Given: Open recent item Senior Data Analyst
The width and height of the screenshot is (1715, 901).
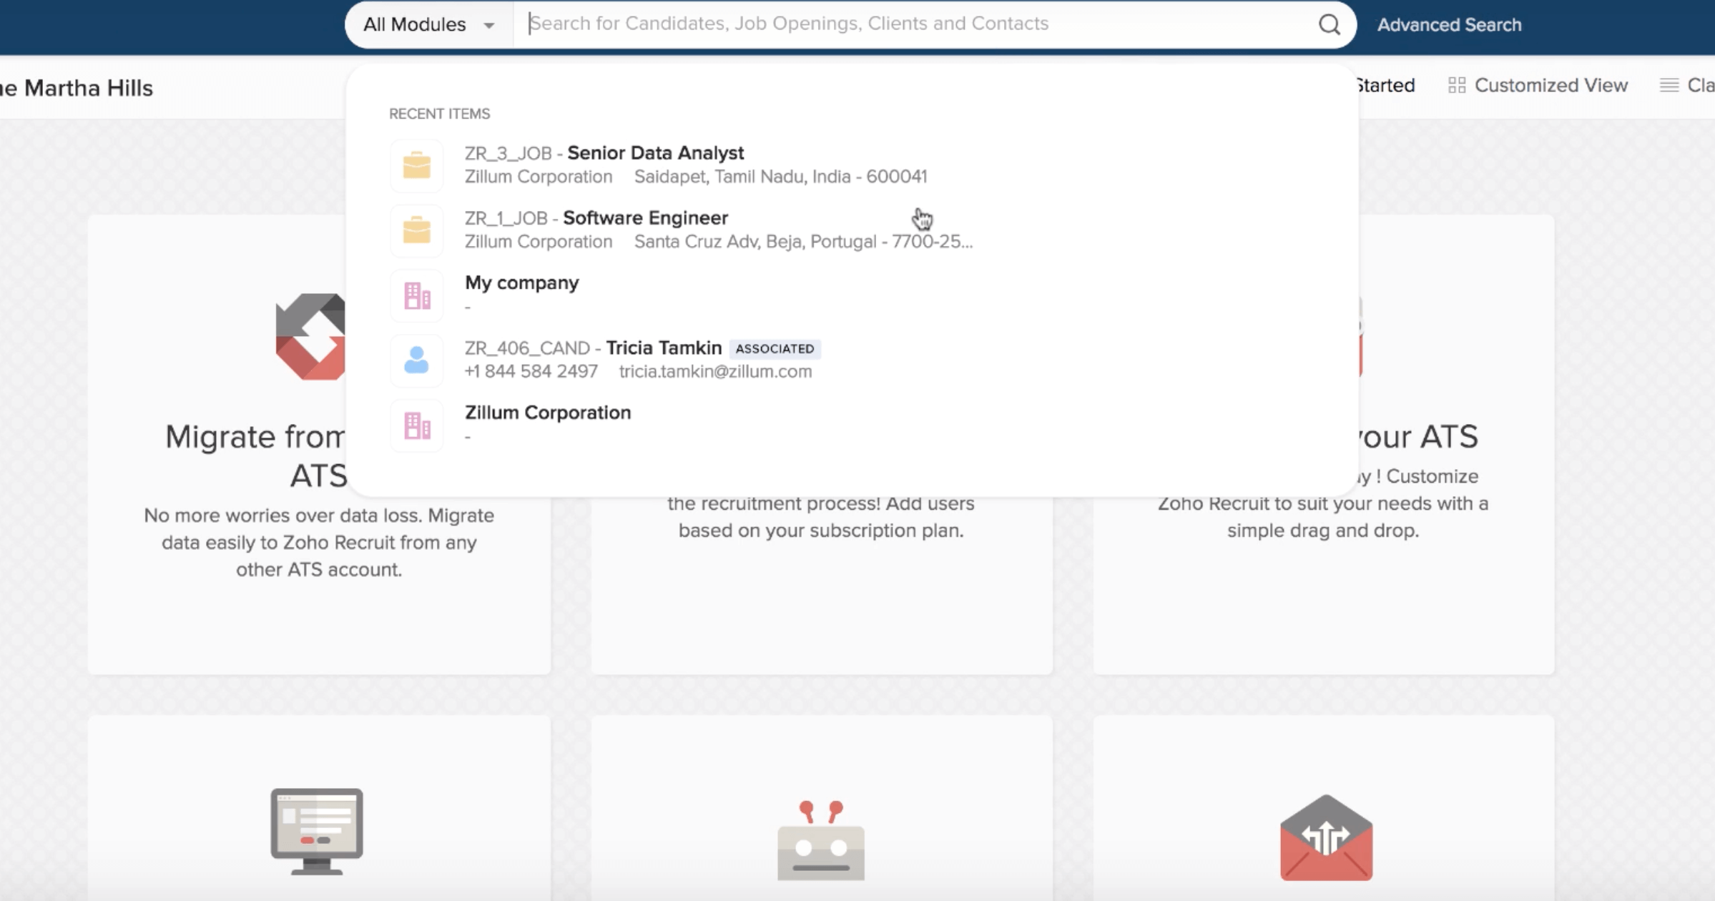Looking at the screenshot, I should click(655, 153).
